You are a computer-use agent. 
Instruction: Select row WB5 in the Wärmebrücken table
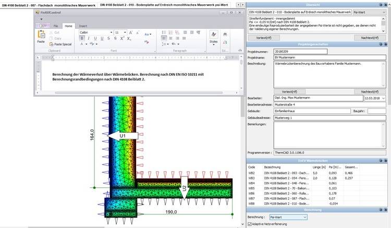[313, 188]
